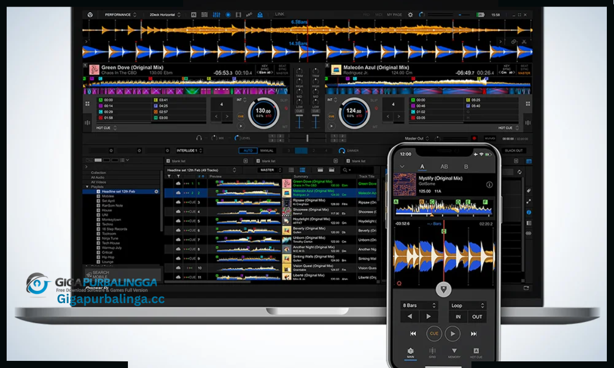The height and width of the screenshot is (368, 614).
Task: Toggle deck 2 KEY SYNC
Action: tap(507, 70)
